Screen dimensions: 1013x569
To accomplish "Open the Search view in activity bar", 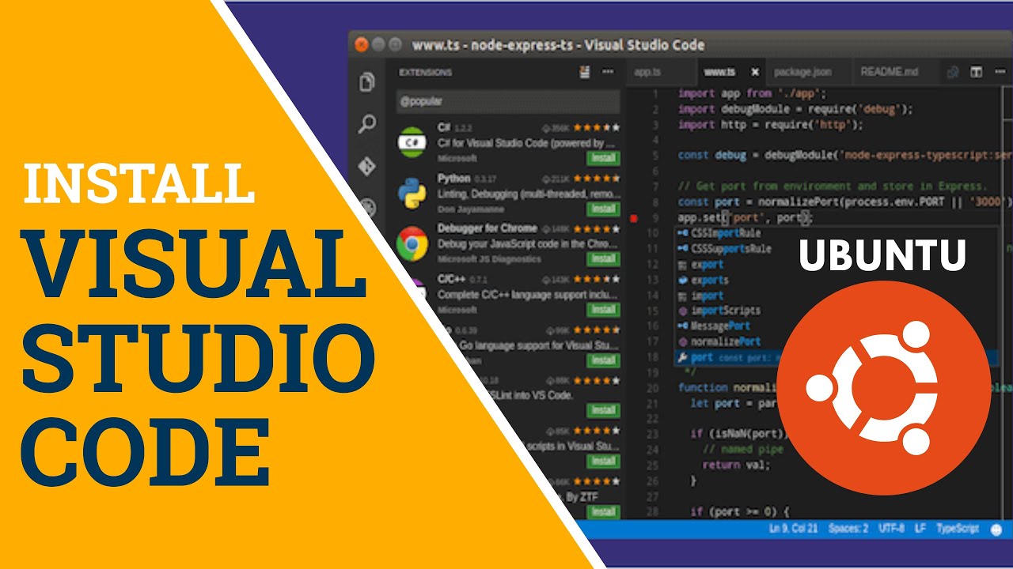I will [x=366, y=123].
